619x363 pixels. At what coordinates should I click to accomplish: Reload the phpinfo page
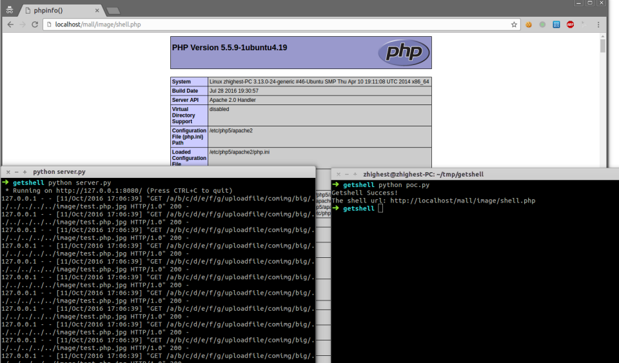click(x=35, y=25)
